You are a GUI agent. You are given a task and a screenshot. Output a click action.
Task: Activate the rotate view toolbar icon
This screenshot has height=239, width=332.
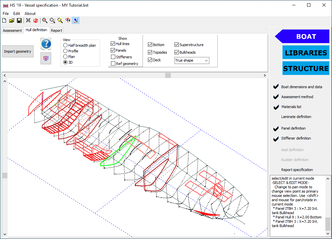click(68, 21)
